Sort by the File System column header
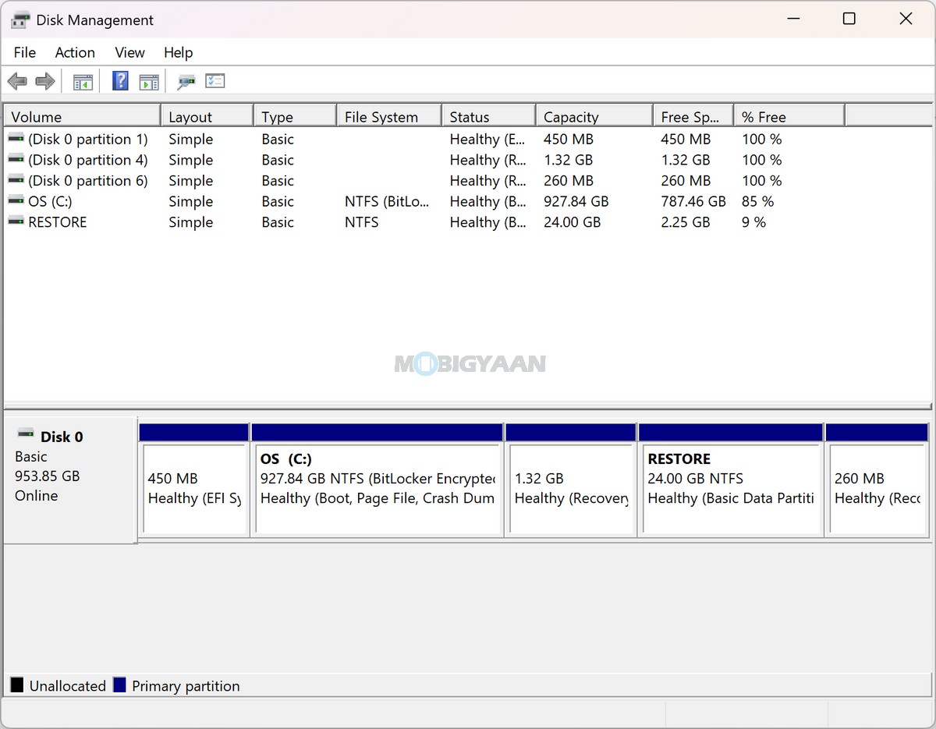 tap(389, 116)
